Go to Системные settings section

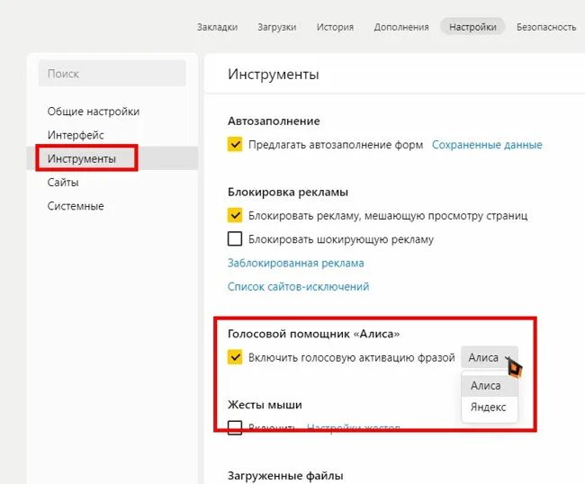pos(76,206)
